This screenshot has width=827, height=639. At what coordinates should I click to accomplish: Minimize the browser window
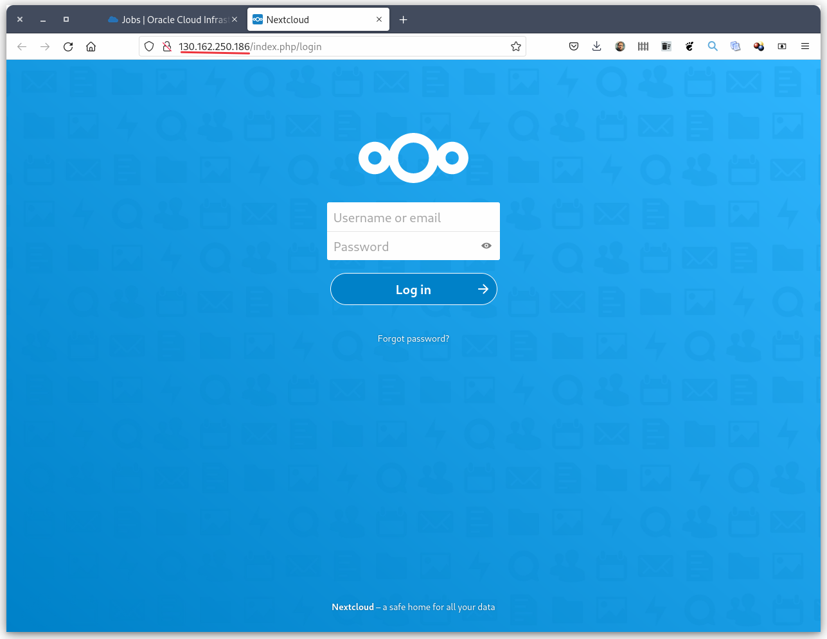pos(43,19)
